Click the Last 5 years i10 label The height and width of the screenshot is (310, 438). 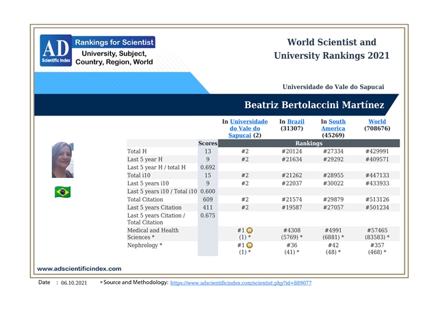point(148,183)
